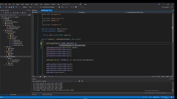Screen dimensions: 177x99
Task: Click the Clear All output icon
Action: tap(79, 81)
